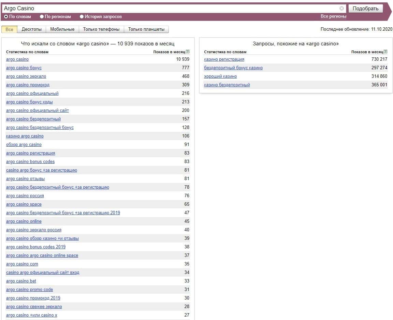
Task: Click in the 'Argo Casino' search input
Action: pos(171,9)
